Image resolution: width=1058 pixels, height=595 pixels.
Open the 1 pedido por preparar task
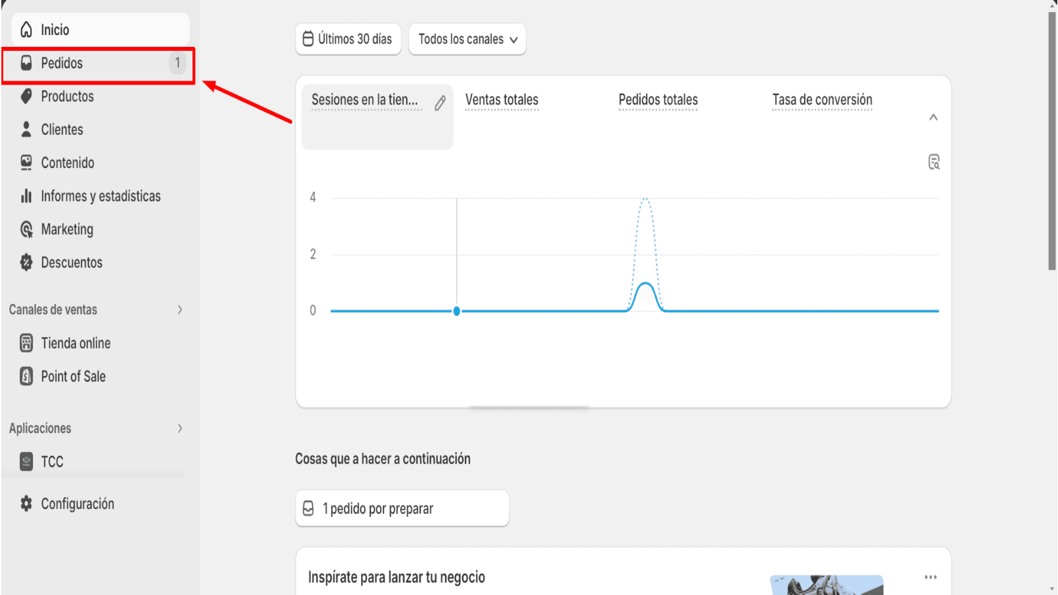tap(402, 508)
